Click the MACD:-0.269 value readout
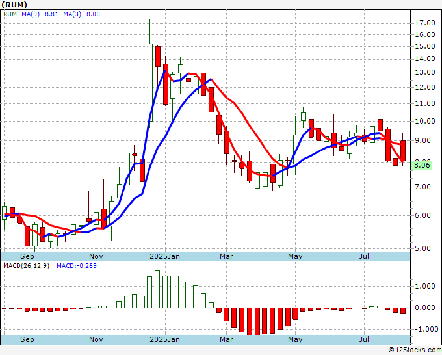Screen dimensions: 442x355 tap(77, 266)
